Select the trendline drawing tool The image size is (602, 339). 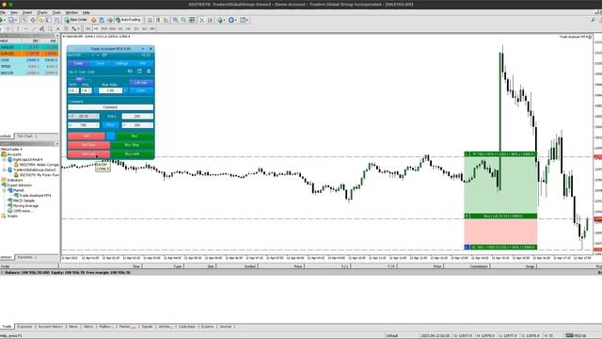pos(34,29)
